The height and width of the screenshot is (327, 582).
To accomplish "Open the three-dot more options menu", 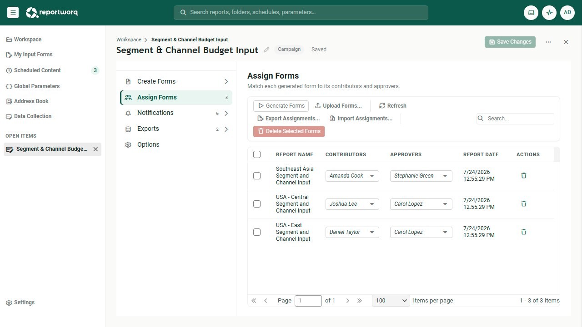I will point(548,42).
